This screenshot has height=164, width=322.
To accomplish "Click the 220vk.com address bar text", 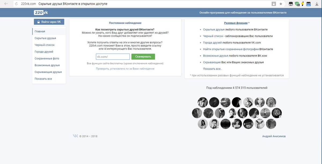I will point(28,4).
